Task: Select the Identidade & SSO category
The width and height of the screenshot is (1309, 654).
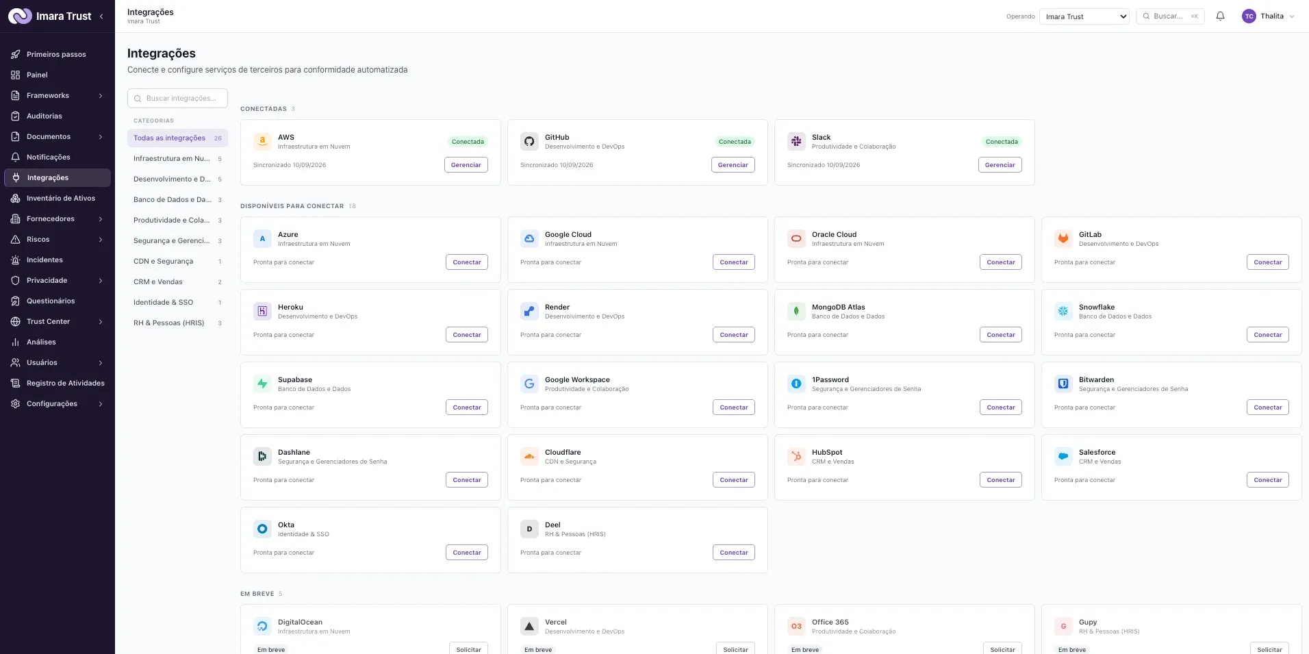Action: pos(177,303)
